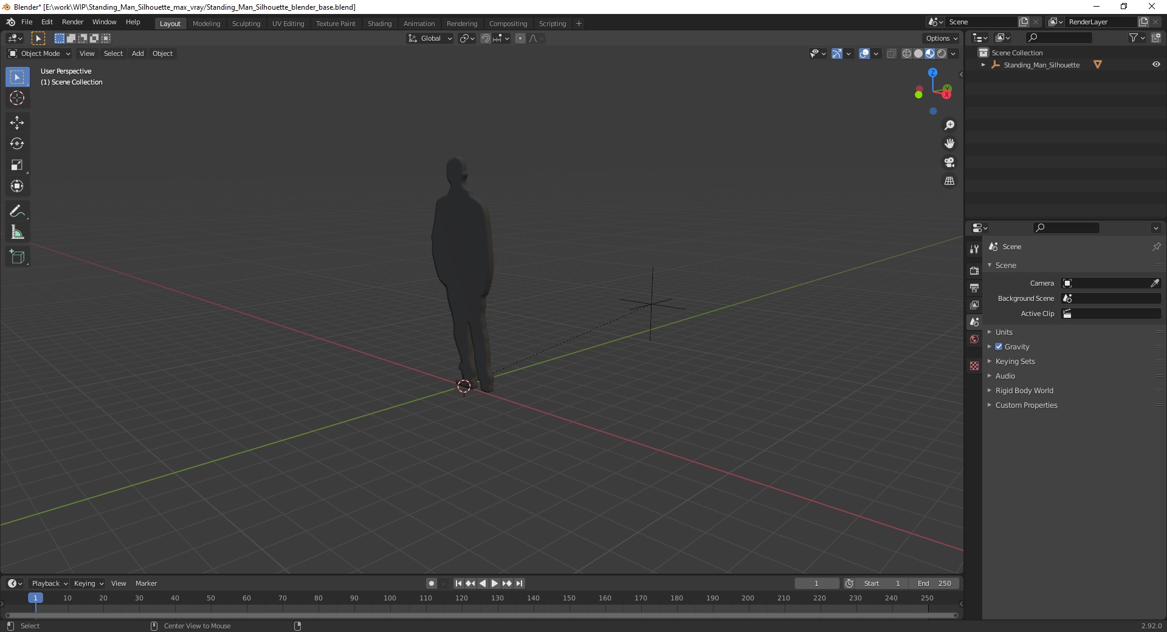The height and width of the screenshot is (632, 1167).
Task: Open the Render menu
Action: (x=72, y=22)
